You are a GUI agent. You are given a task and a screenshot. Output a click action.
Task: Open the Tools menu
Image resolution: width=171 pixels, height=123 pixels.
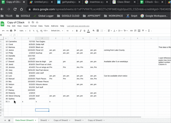click(x=47, y=26)
